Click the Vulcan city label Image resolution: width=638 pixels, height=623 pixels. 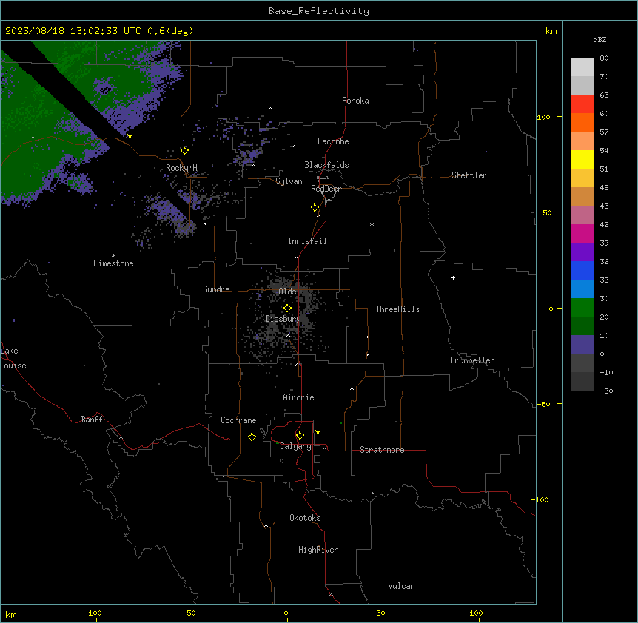click(401, 586)
